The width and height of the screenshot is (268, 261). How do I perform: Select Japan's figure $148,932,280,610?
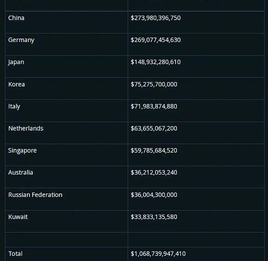(x=155, y=62)
